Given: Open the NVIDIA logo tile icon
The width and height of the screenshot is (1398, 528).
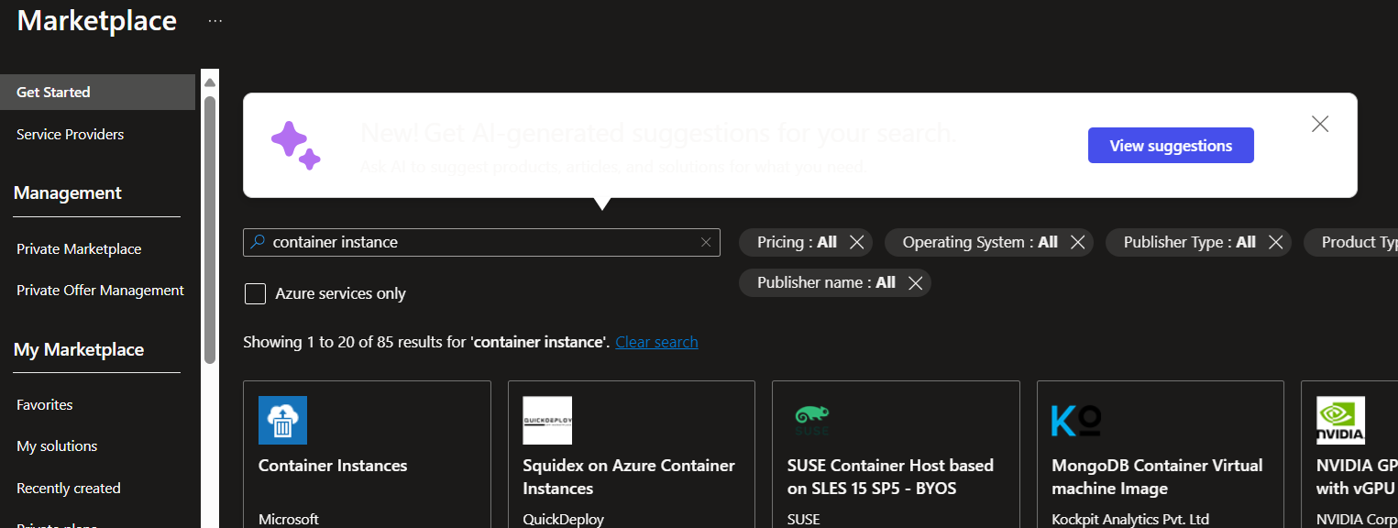Looking at the screenshot, I should [1340, 421].
